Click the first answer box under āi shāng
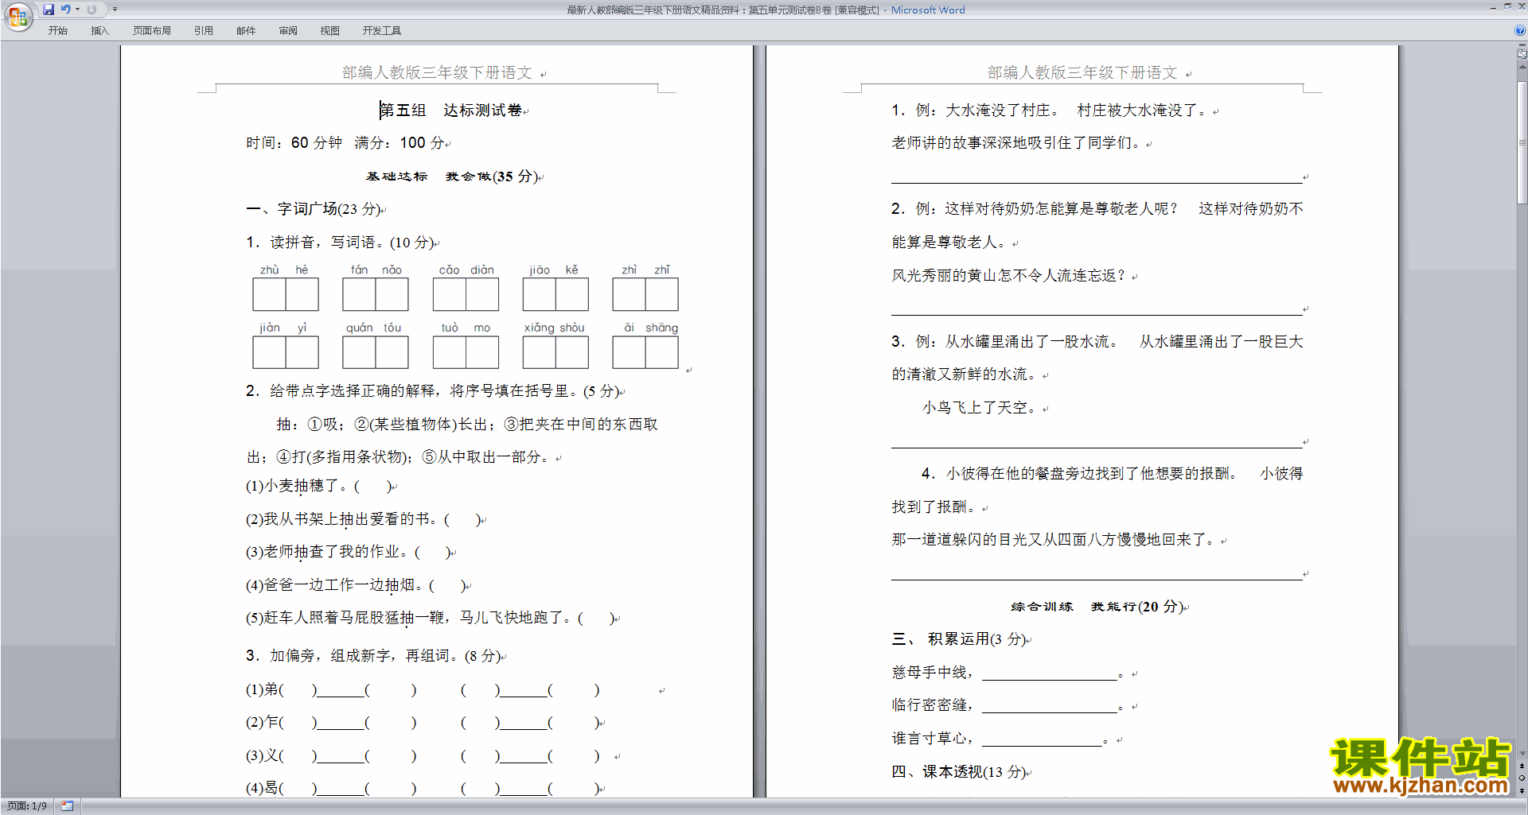1528x815 pixels. pyautogui.click(x=629, y=352)
